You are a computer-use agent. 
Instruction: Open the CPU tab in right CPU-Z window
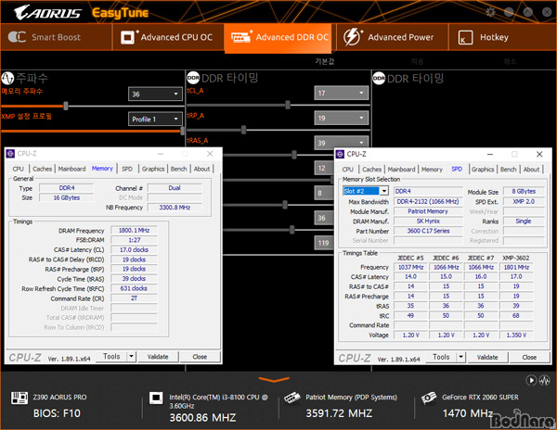(x=348, y=170)
